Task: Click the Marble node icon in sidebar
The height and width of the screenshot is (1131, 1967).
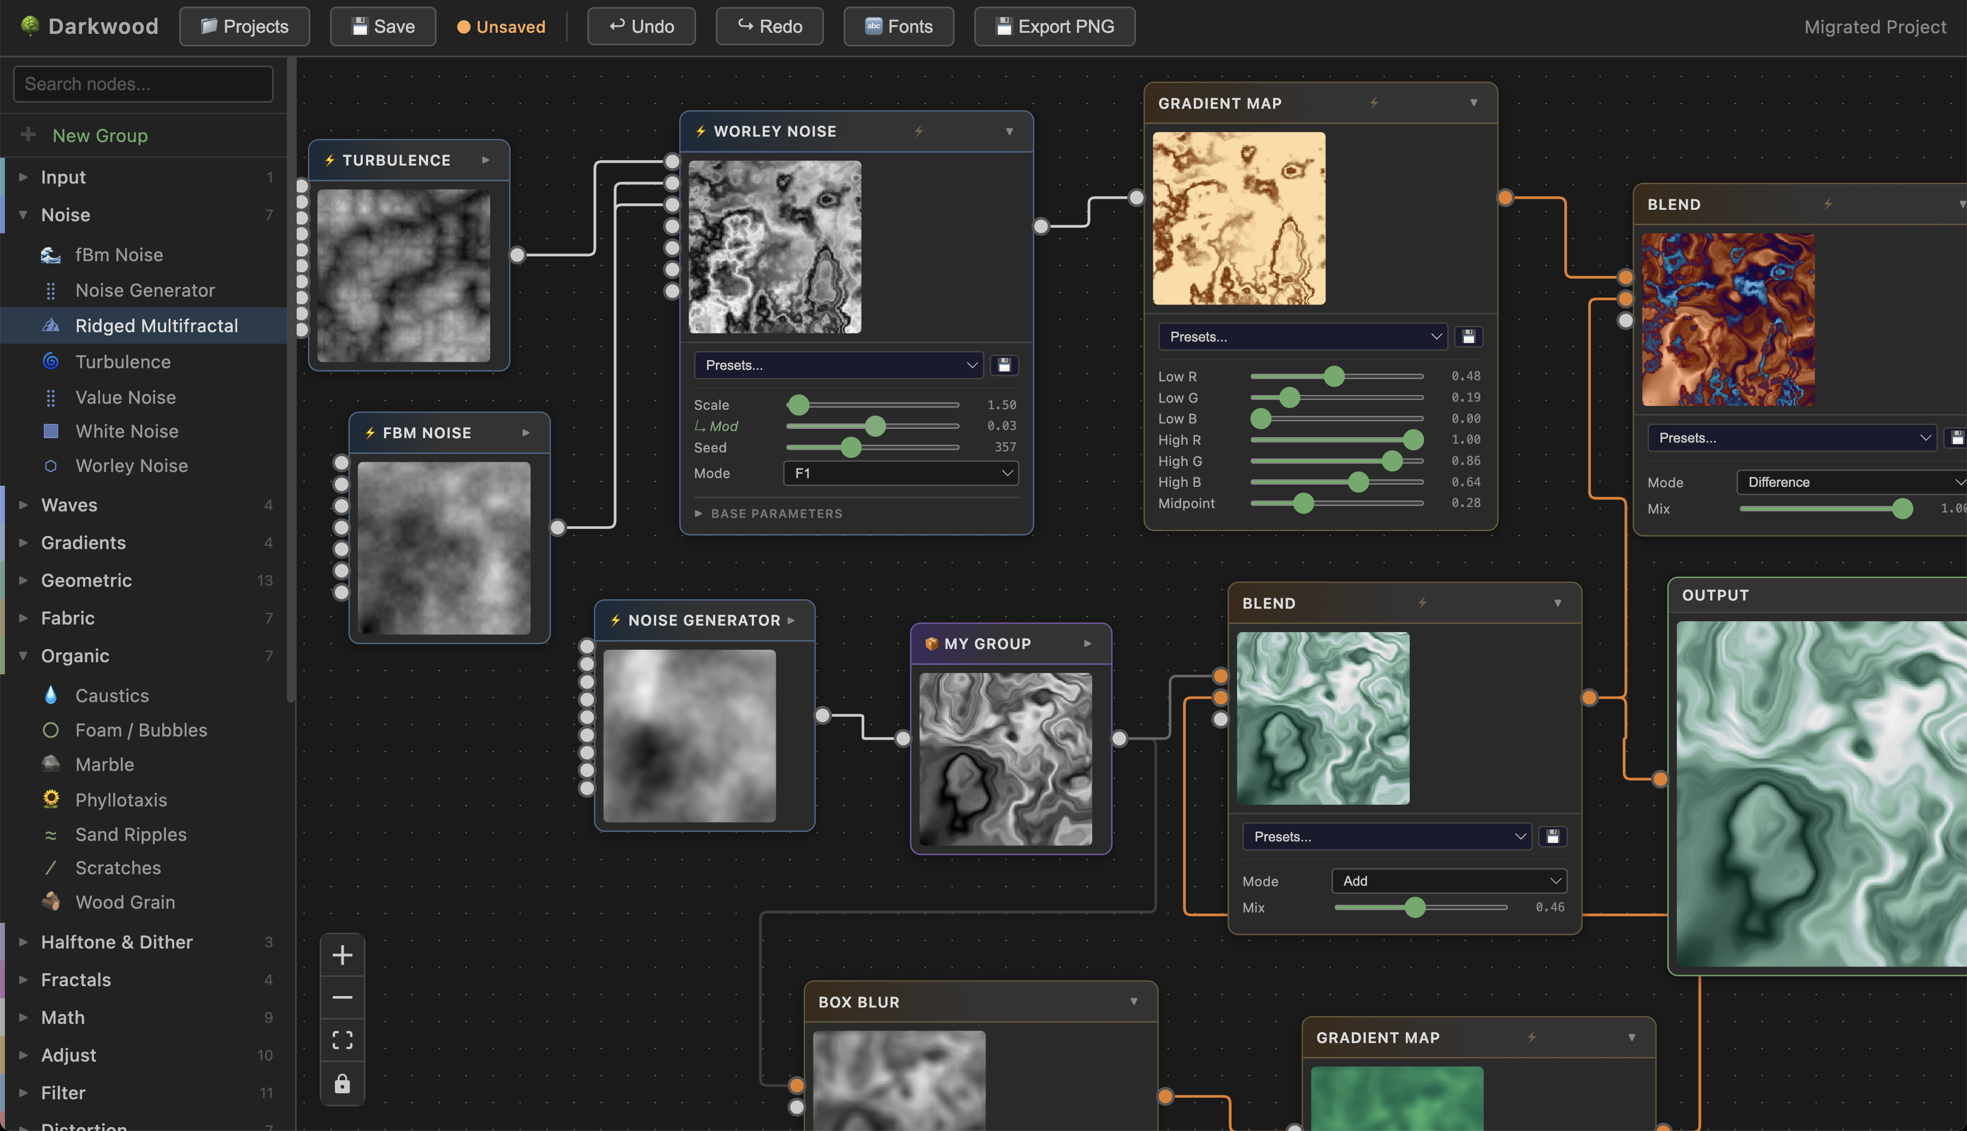Action: coord(51,764)
